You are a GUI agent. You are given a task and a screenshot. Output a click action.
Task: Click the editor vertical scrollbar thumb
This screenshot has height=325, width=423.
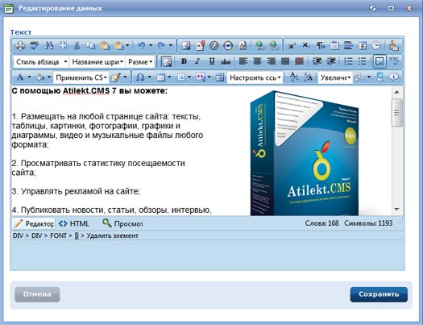397,113
